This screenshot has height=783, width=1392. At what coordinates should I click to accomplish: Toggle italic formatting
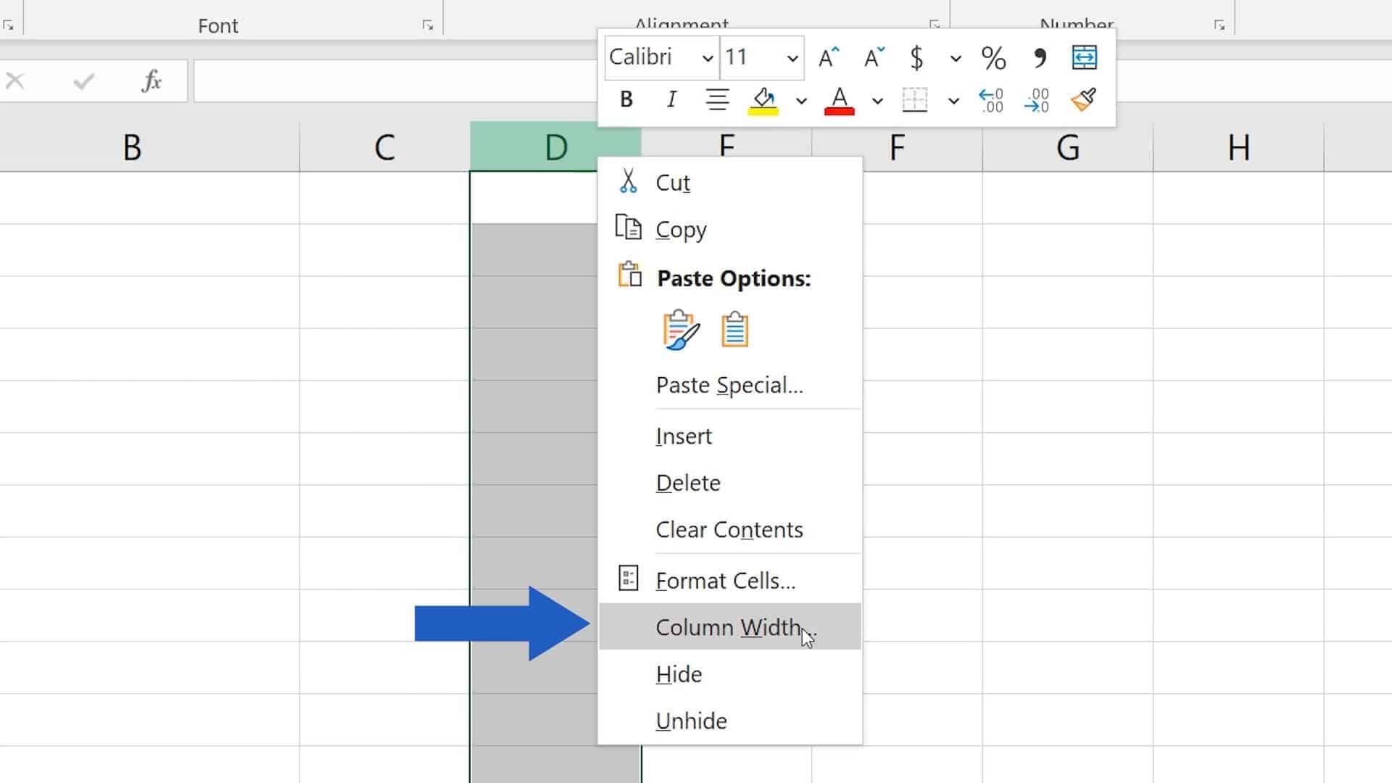click(671, 100)
